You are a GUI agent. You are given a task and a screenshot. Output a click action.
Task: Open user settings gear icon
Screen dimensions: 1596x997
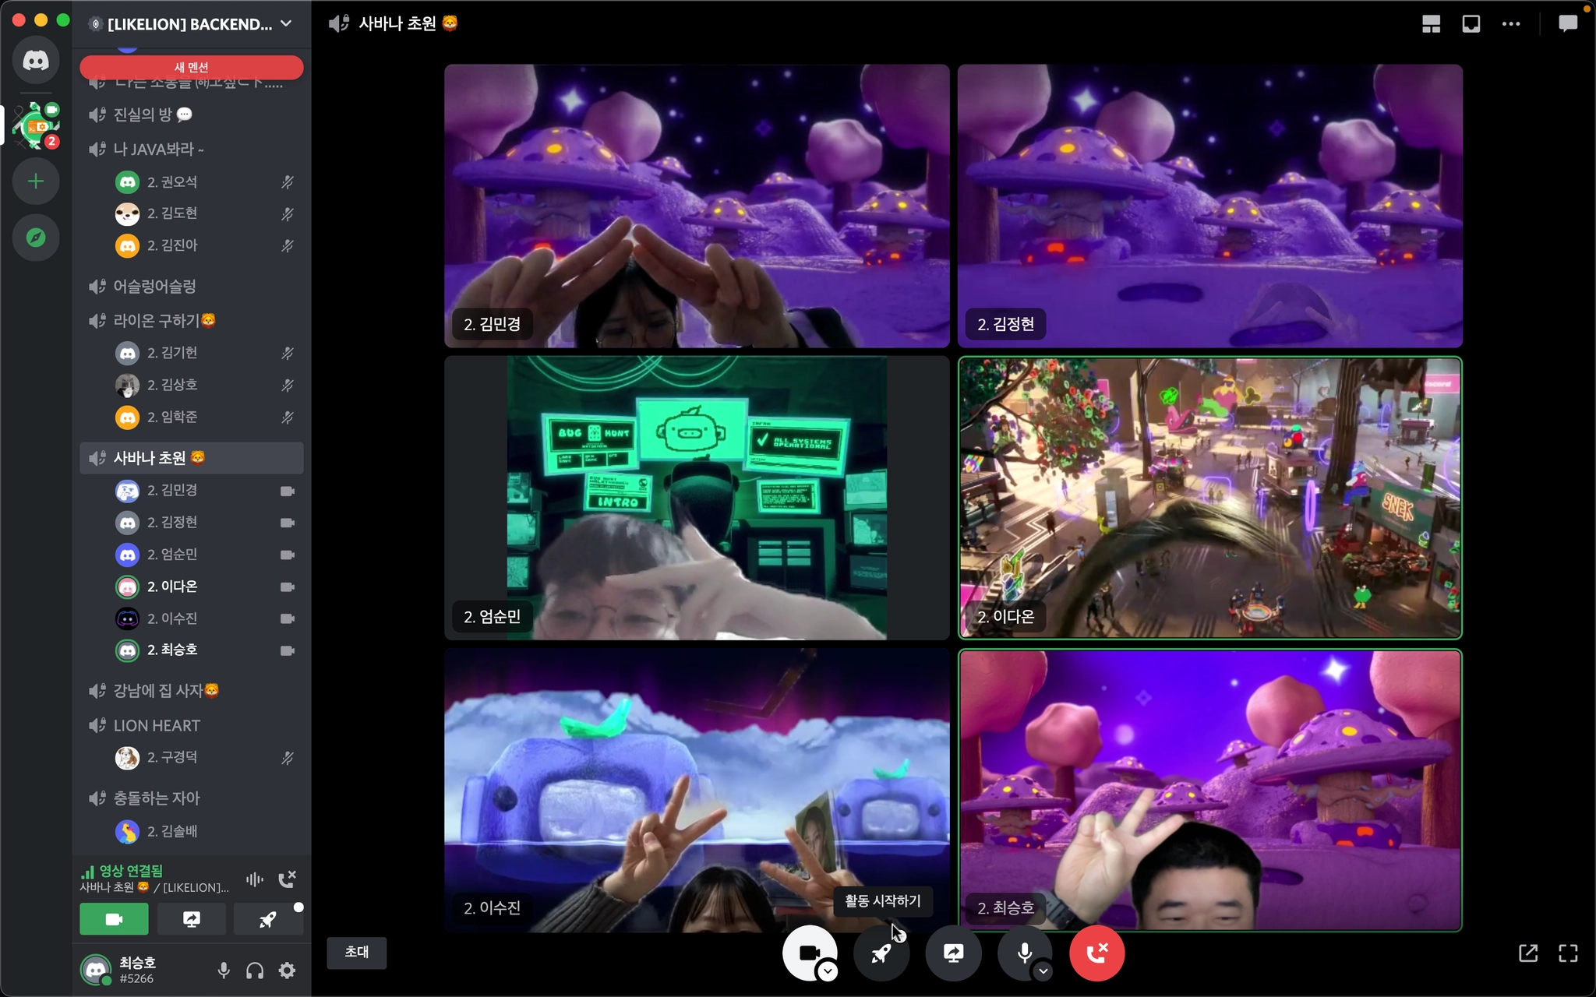(287, 971)
